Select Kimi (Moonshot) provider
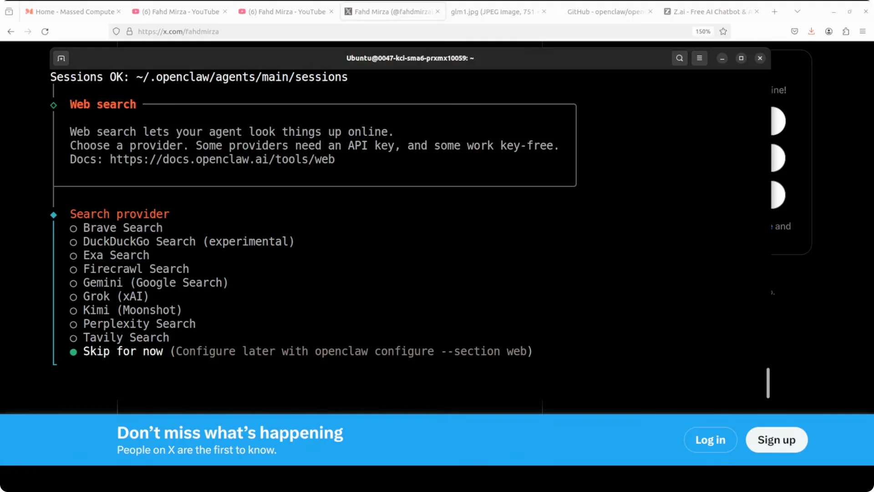The width and height of the screenshot is (874, 492). point(126,310)
